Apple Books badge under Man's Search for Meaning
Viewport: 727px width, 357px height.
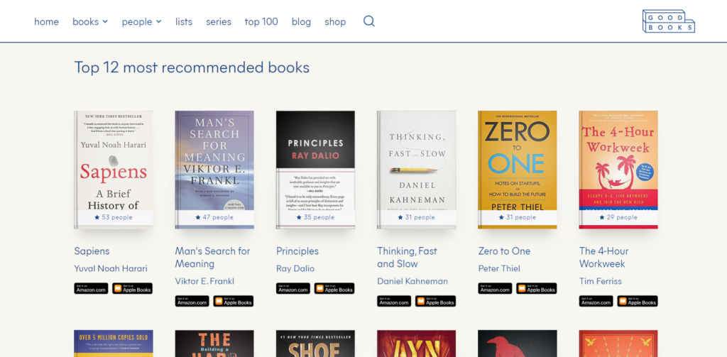233,302
